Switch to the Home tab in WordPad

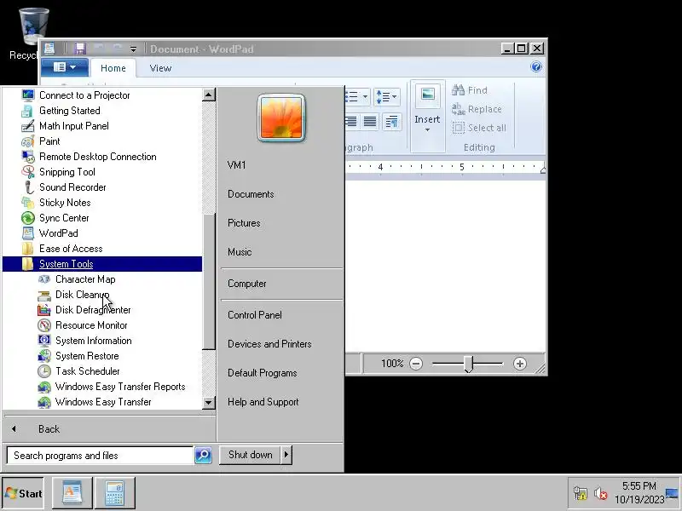coord(113,68)
